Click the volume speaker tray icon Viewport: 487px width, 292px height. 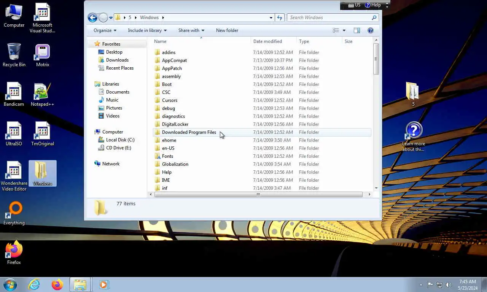click(x=449, y=284)
